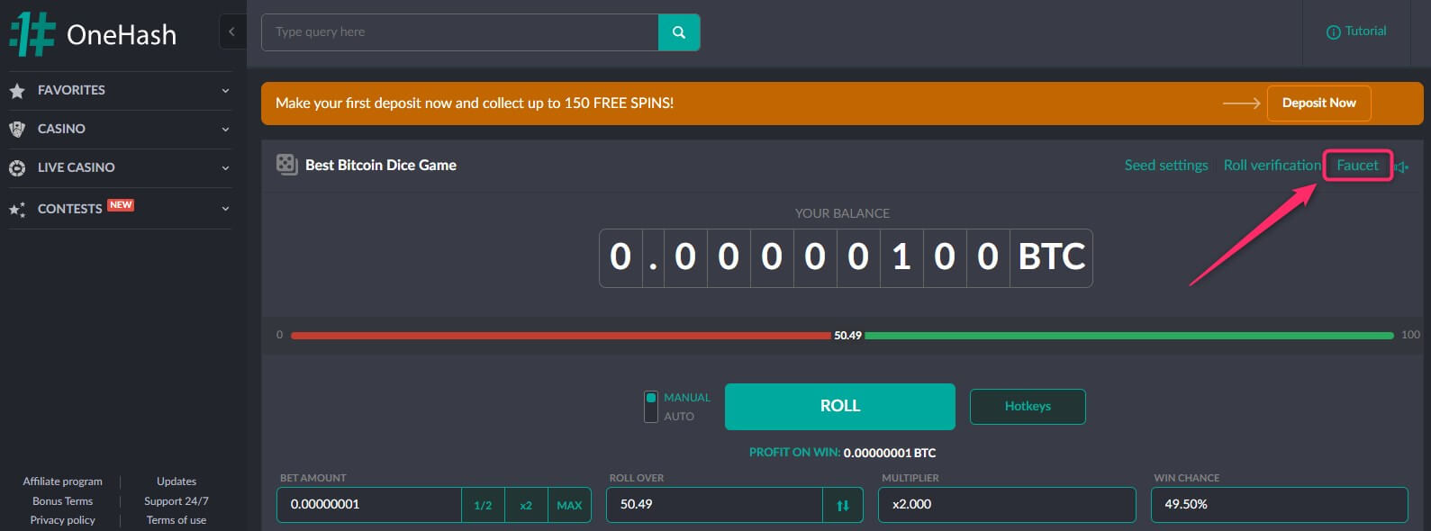The width and height of the screenshot is (1431, 531).
Task: Focus the search query field
Action: pyautogui.click(x=460, y=32)
